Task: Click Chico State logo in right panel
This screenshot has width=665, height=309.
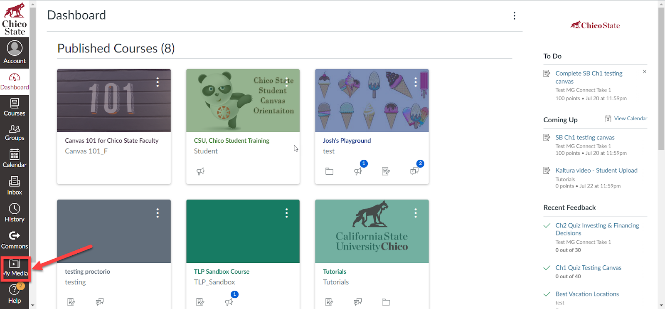Action: click(x=595, y=25)
